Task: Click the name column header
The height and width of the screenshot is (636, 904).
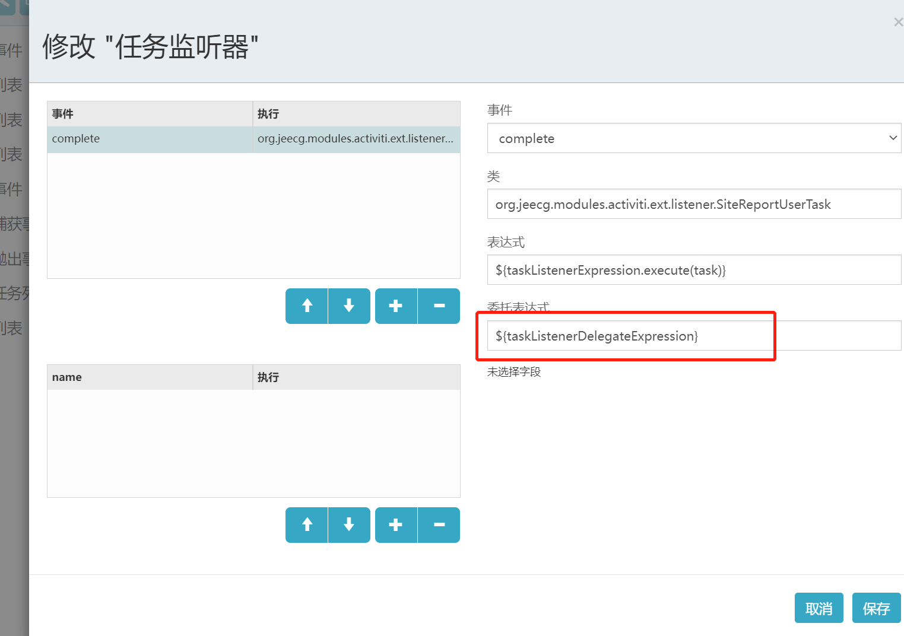Action: coord(66,377)
